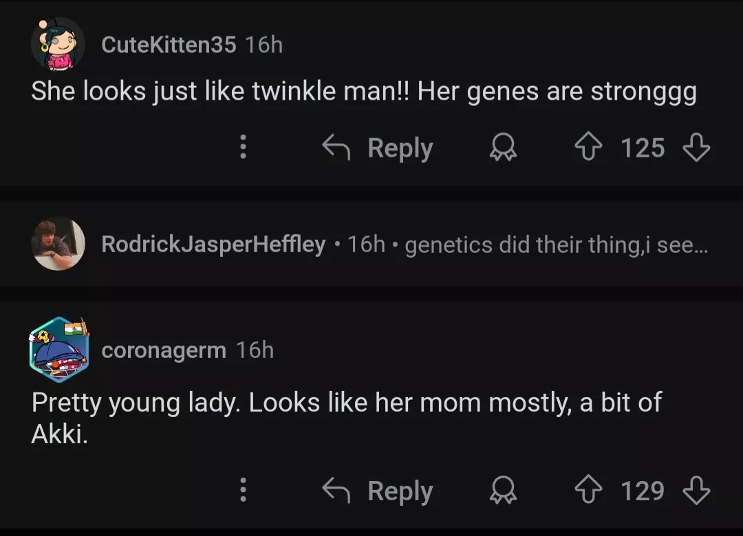Open coronagerm username link

coord(164,350)
